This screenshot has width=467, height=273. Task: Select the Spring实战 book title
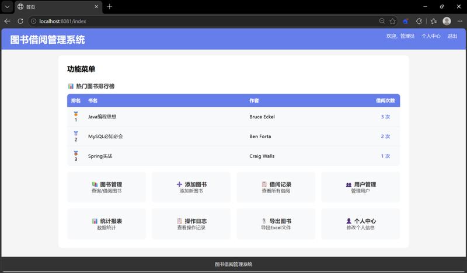point(100,156)
